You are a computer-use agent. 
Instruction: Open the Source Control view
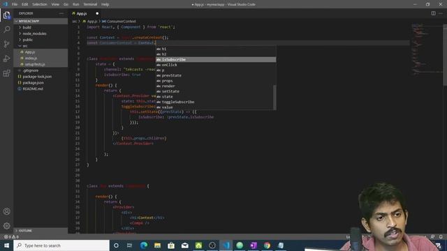(x=6, y=44)
